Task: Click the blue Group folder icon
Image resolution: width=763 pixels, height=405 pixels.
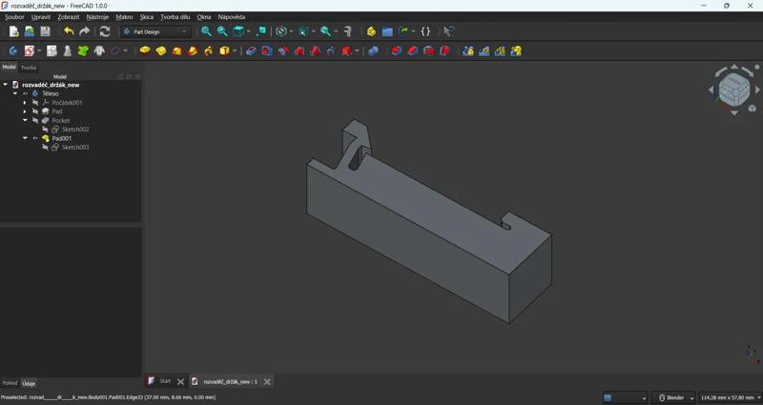Action: tap(387, 31)
